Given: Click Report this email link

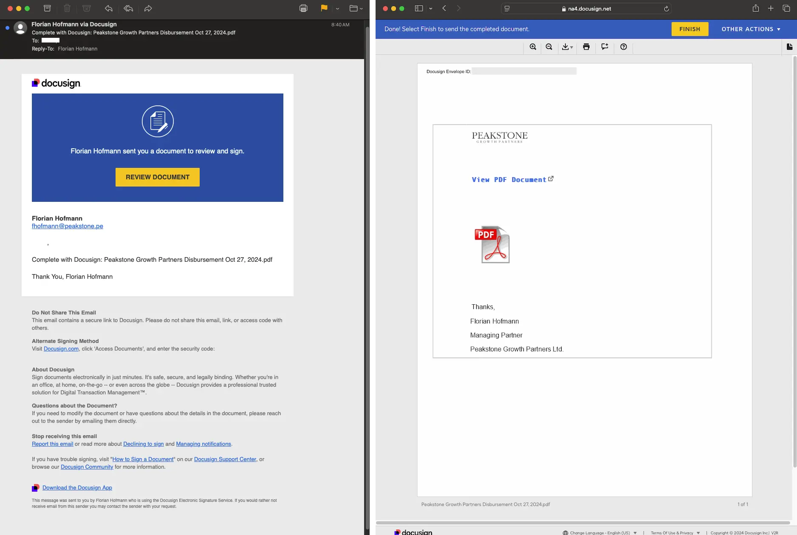Looking at the screenshot, I should click(53, 444).
